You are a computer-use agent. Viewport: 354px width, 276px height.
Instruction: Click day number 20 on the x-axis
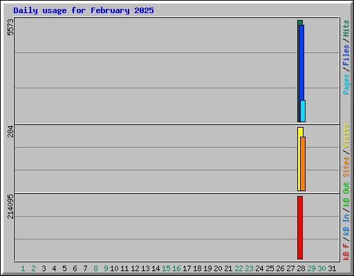[x=218, y=268]
